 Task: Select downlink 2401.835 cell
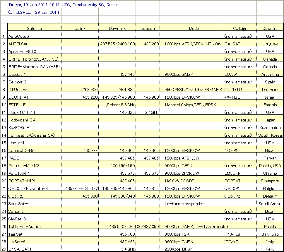click(117, 88)
